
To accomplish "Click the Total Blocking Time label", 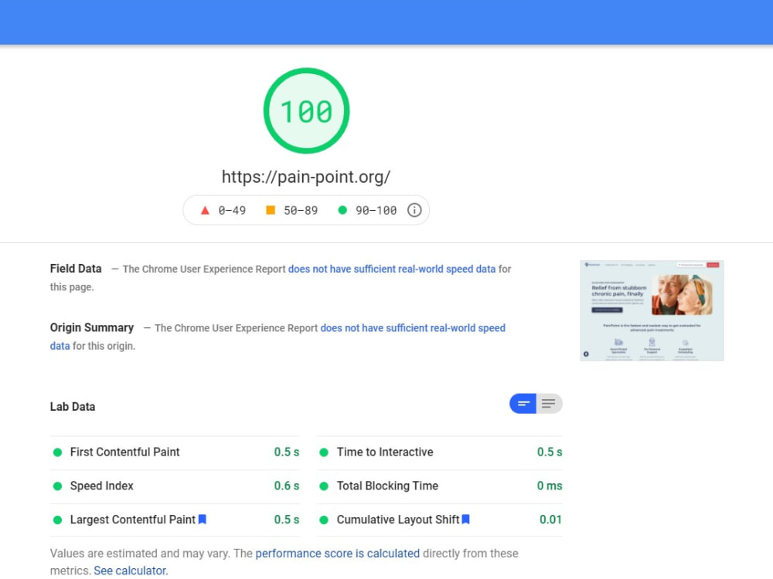I will 387,486.
